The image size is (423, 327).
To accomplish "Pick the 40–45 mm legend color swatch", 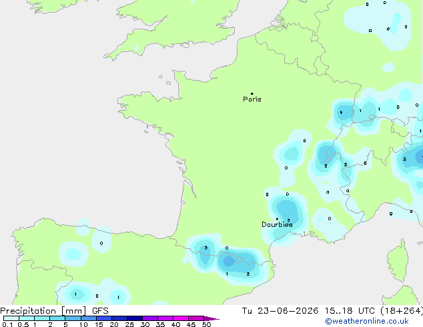I will (181, 318).
